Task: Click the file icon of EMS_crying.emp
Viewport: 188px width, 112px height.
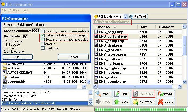Action: [96, 41]
